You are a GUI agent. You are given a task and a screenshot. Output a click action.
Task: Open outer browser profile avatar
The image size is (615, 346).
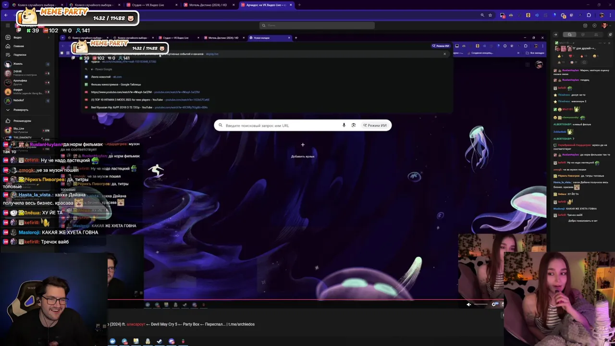pyautogui.click(x=602, y=15)
